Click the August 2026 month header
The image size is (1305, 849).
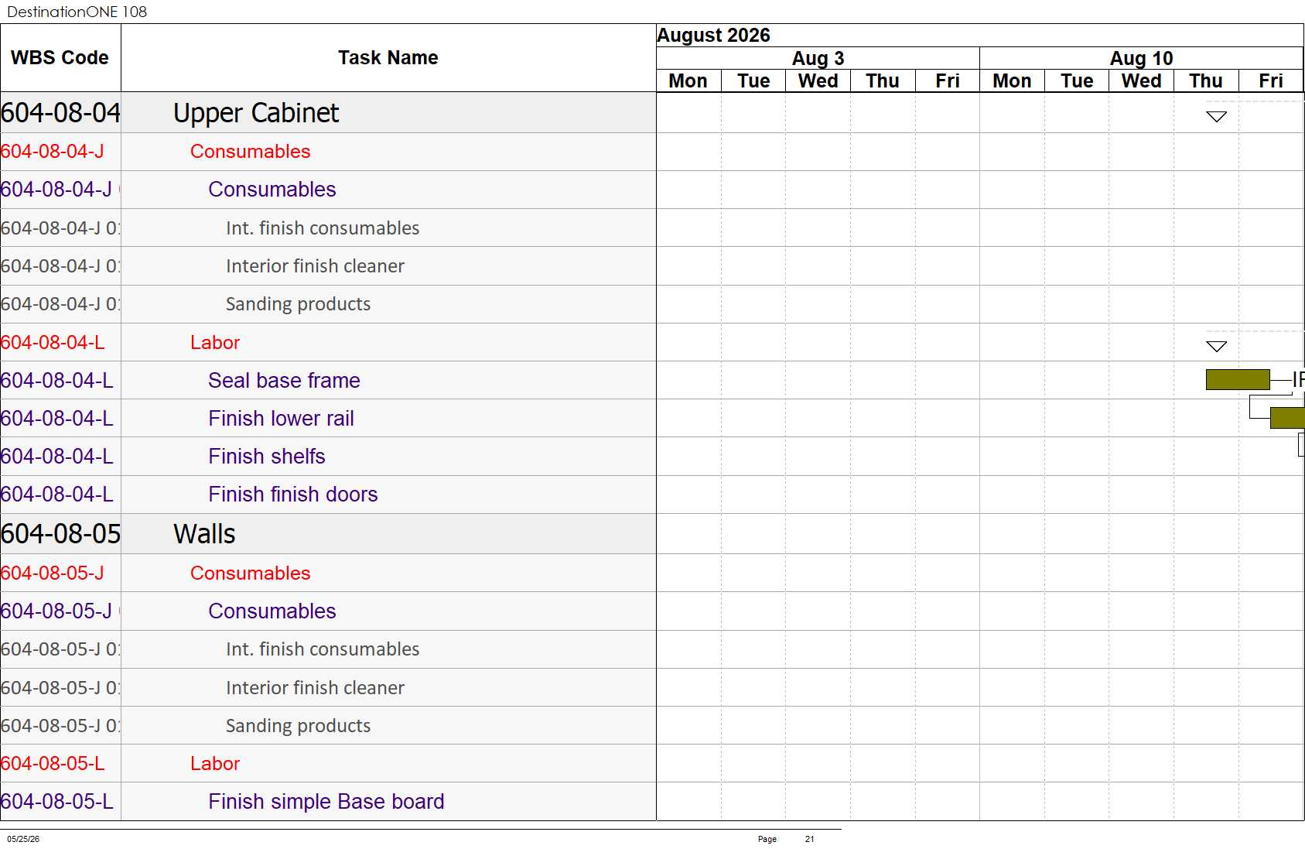coord(713,36)
